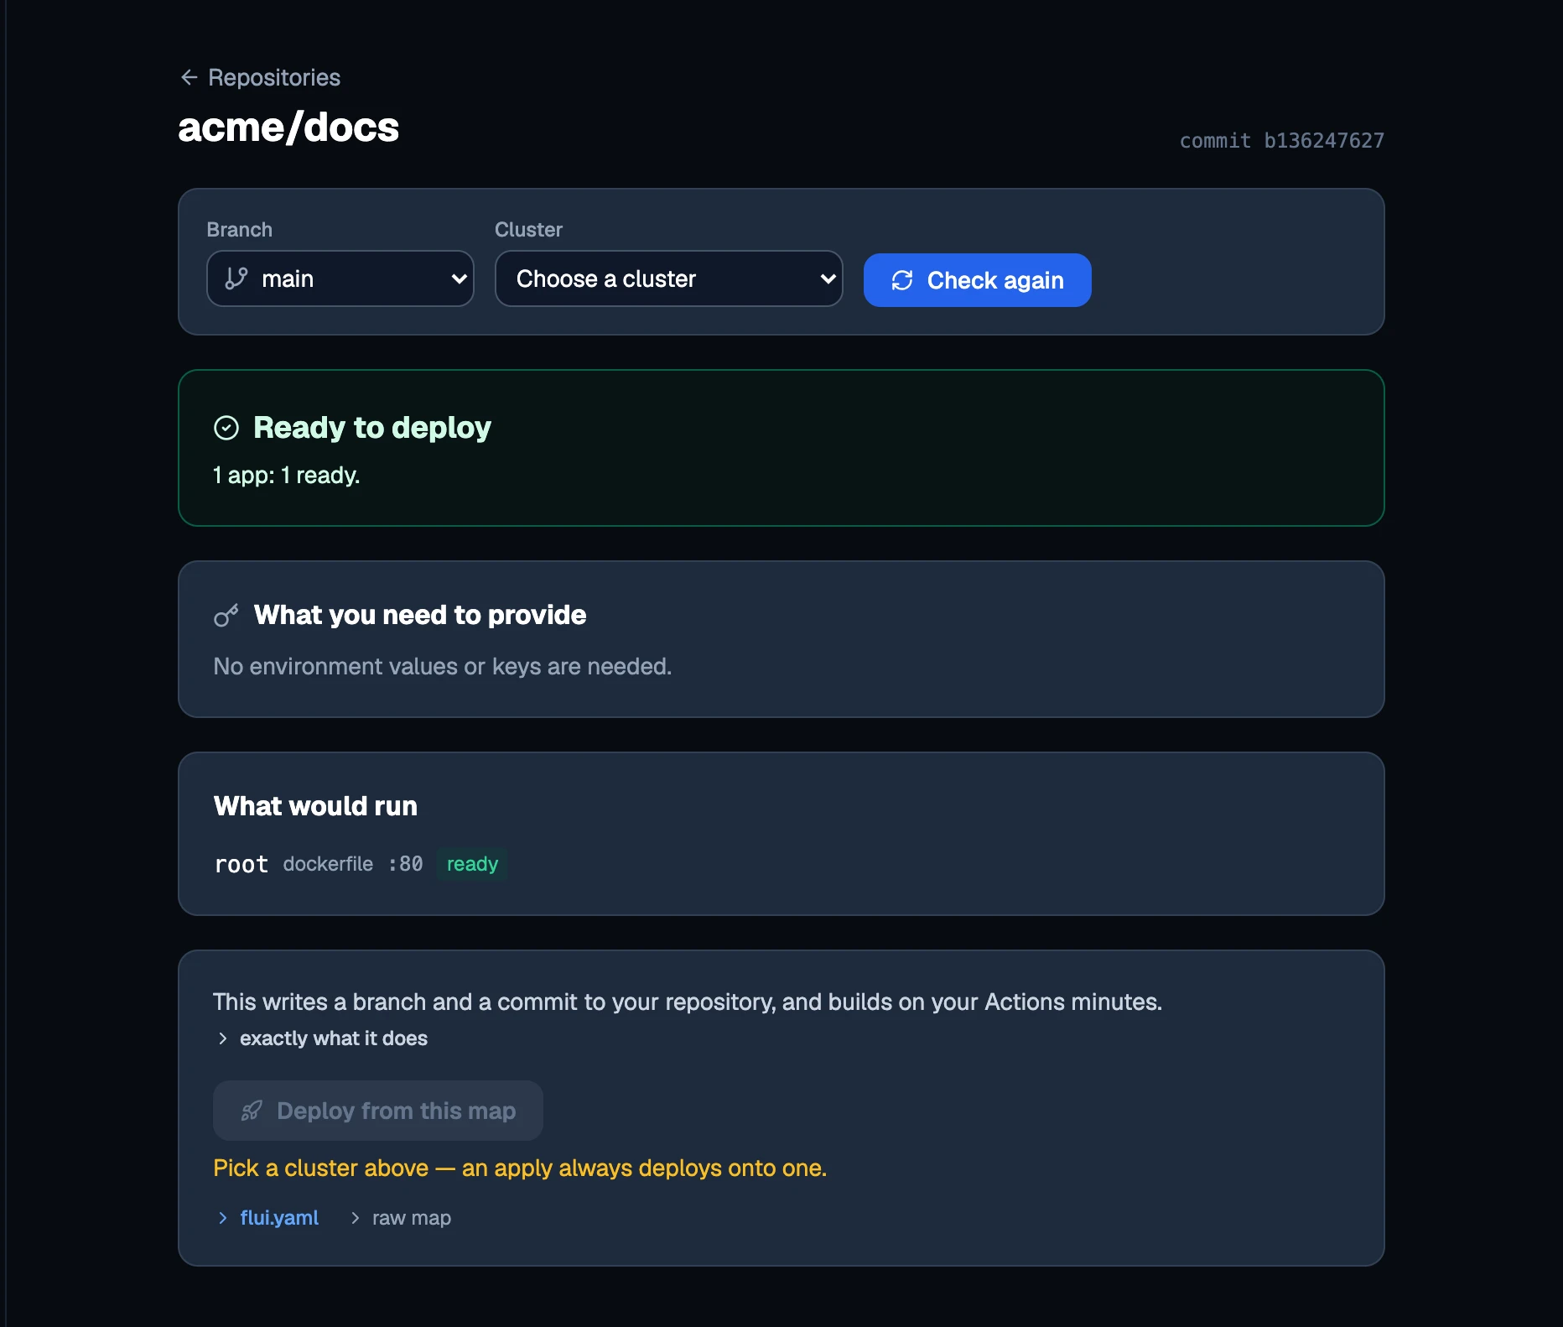Click the acme/docs repository heading
Viewport: 1563px width, 1327px height.
[x=288, y=127]
